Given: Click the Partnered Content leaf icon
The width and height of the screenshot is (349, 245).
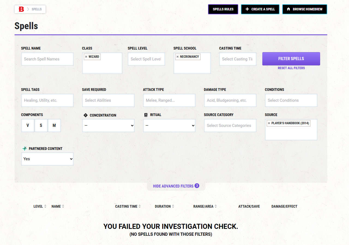Looking at the screenshot, I should tap(25, 149).
